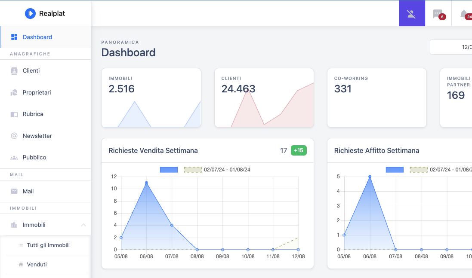Click the Newsletter at-sign icon
The image size is (472, 278).
click(14, 136)
